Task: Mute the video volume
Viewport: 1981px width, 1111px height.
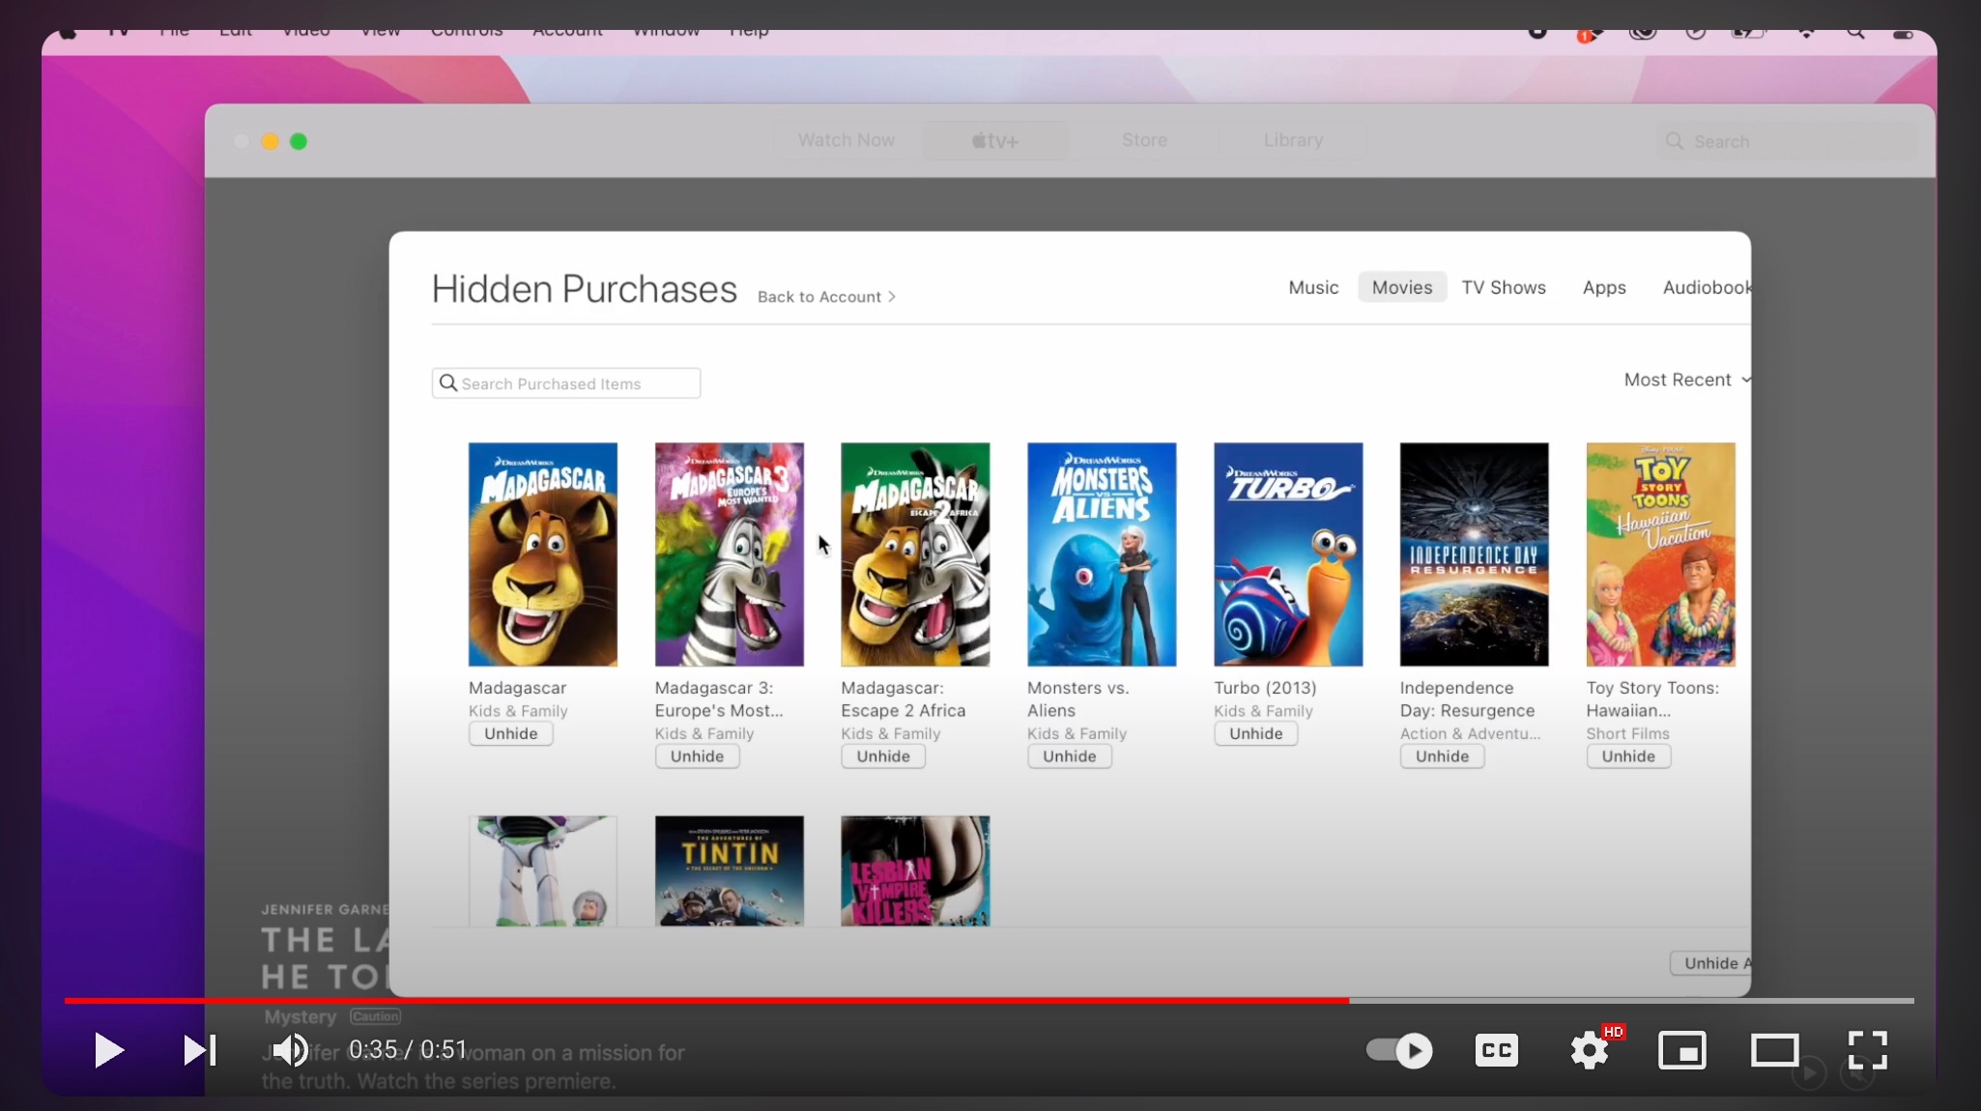Action: 289,1050
